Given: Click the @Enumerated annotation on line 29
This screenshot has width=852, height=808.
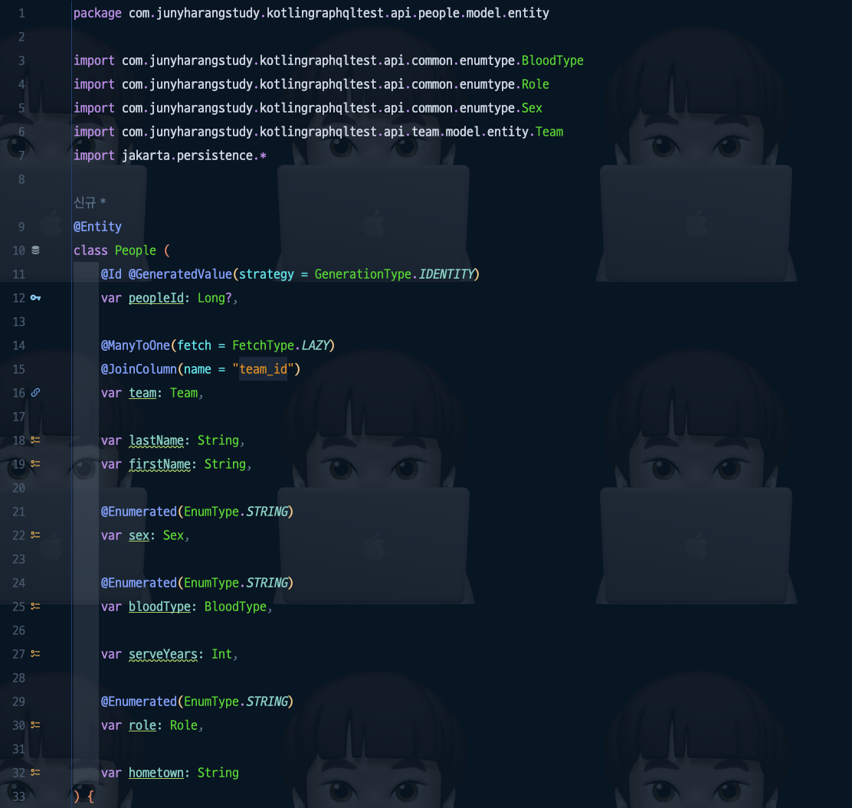Looking at the screenshot, I should click(139, 702).
